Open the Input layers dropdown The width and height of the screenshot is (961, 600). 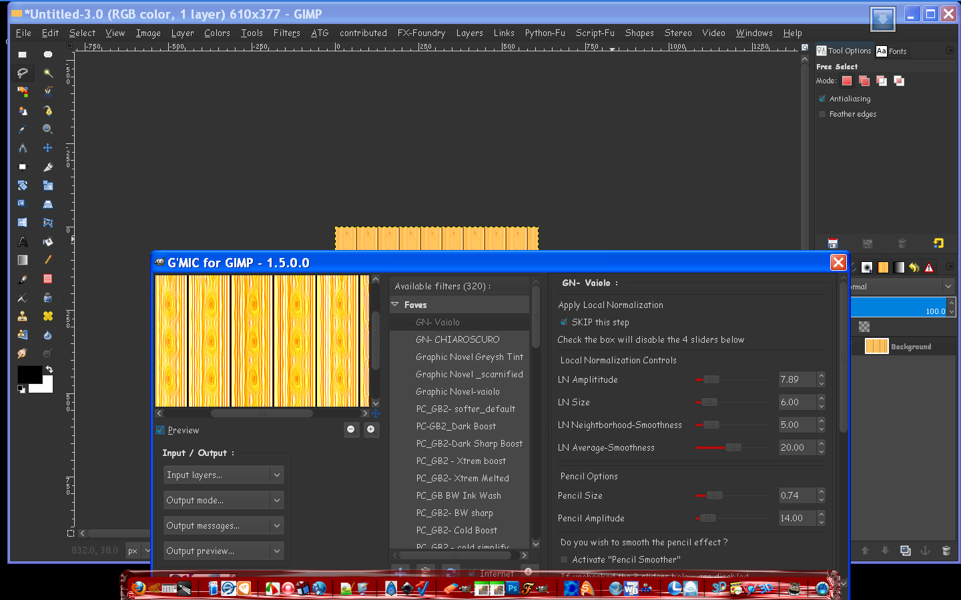click(x=224, y=475)
